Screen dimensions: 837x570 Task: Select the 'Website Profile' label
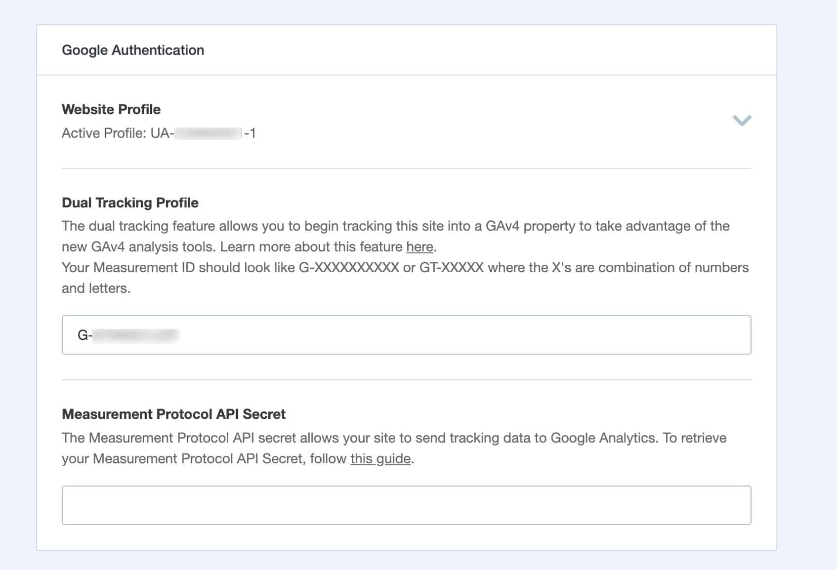111,109
